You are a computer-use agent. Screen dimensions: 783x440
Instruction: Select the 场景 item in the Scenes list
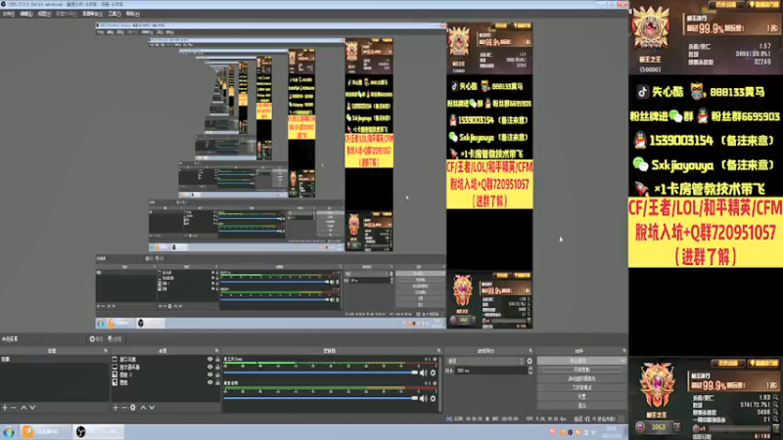[55, 359]
